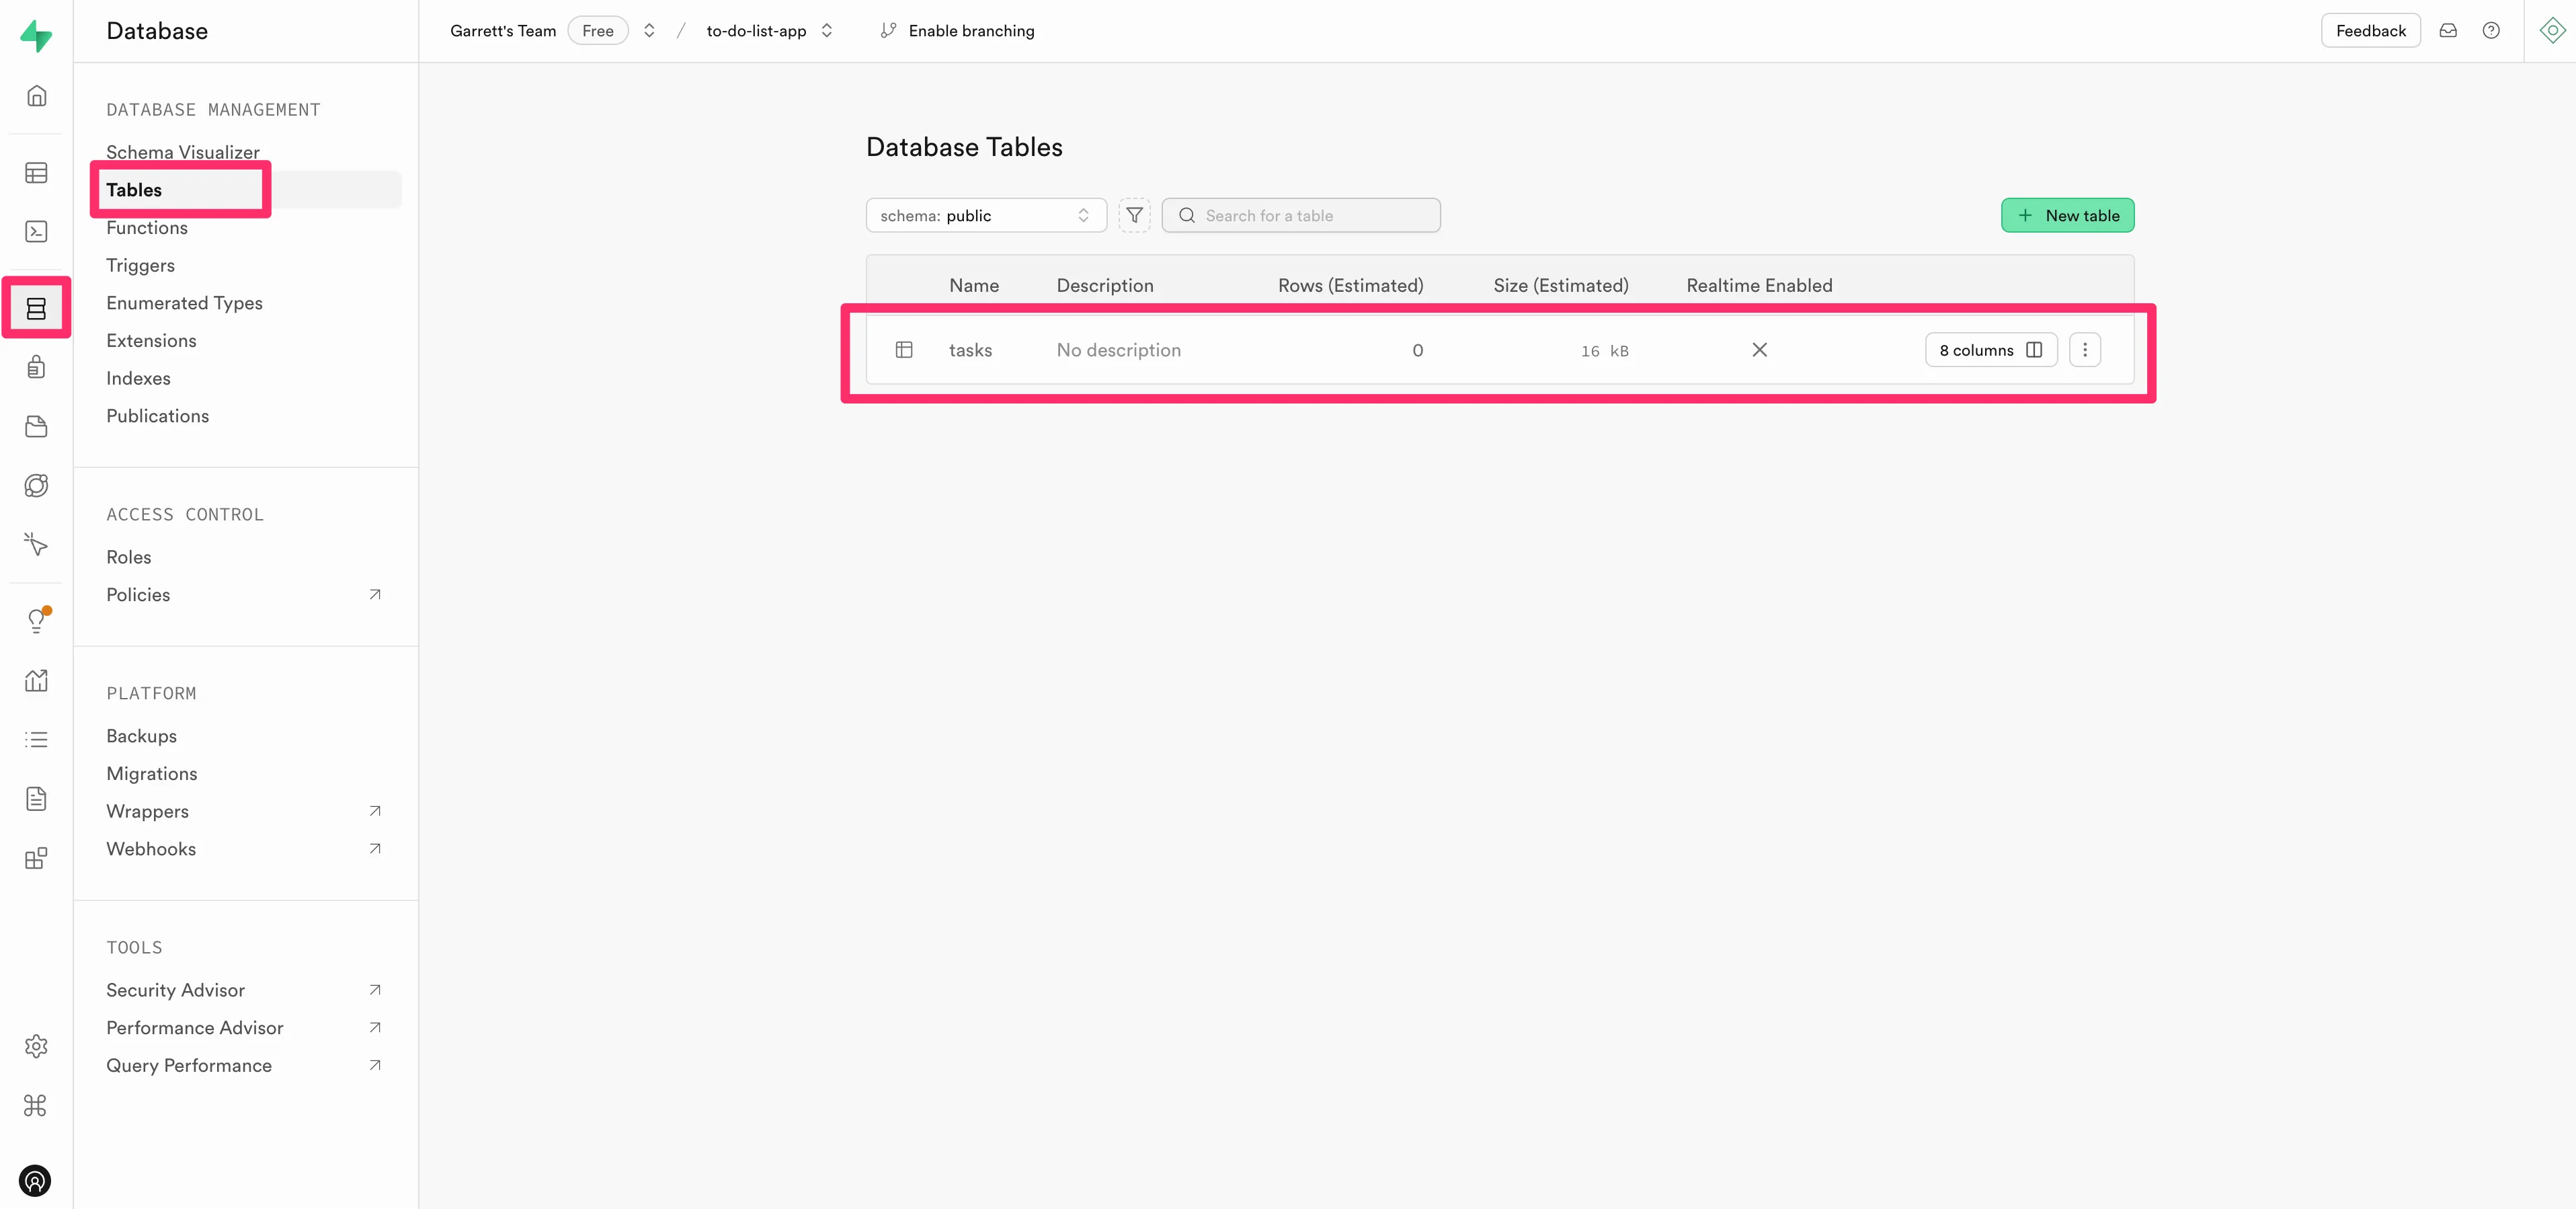
Task: Open the Security Advisor link
Action: pyautogui.click(x=176, y=990)
